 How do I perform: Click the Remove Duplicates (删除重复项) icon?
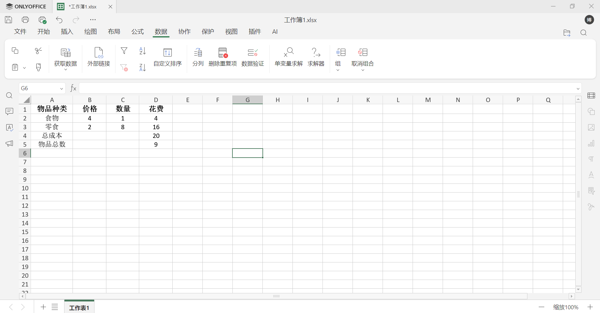pos(222,53)
